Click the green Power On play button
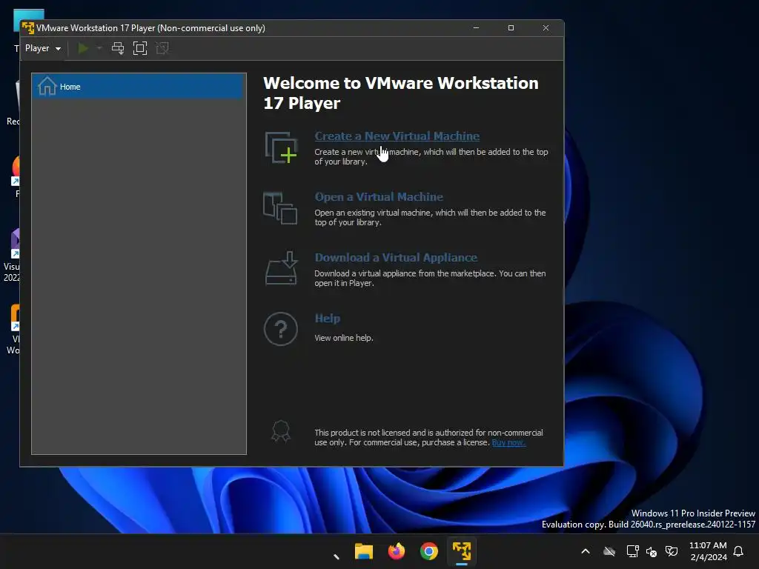Image resolution: width=759 pixels, height=569 pixels. [83, 48]
